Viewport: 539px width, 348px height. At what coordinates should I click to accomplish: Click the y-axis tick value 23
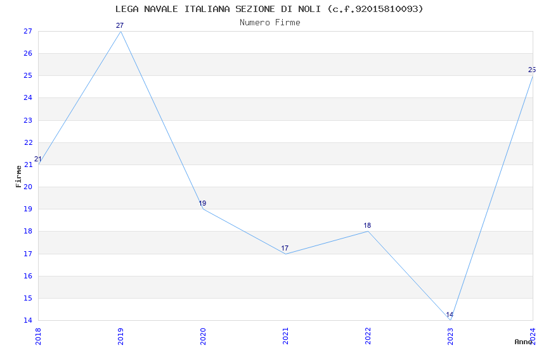tap(28, 120)
